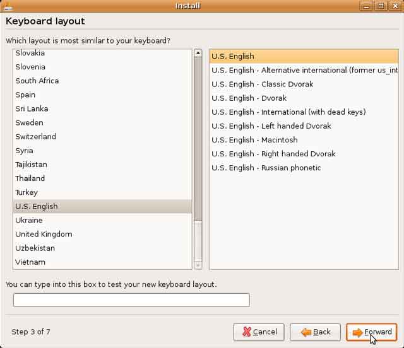Choose Switzerland from the country list
The width and height of the screenshot is (404, 348).
[x=35, y=136]
